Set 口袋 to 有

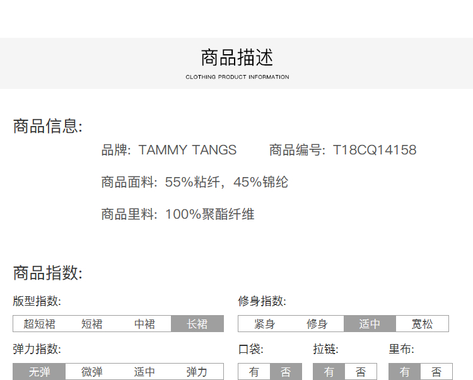click(x=254, y=372)
